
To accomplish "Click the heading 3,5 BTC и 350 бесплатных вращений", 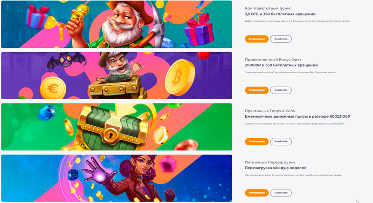I will 280,14.
